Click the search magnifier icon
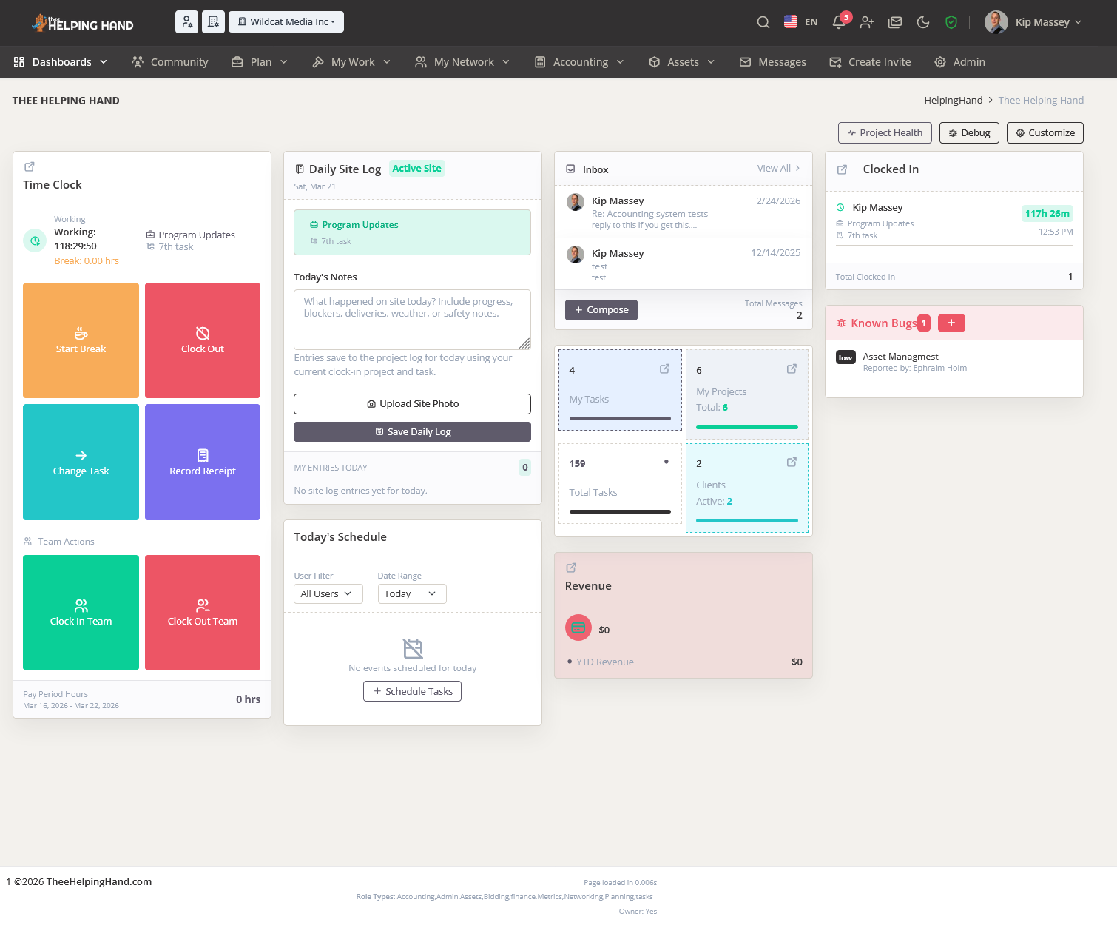 coord(763,22)
